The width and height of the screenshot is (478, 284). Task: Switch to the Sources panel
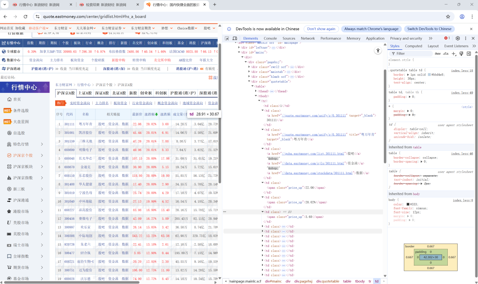(x=289, y=39)
